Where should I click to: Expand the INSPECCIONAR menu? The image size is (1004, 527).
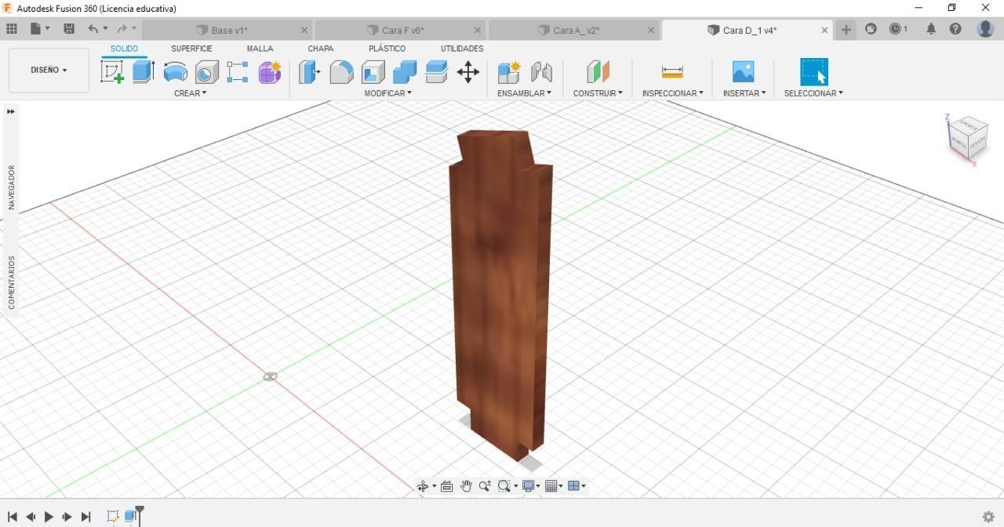pyautogui.click(x=672, y=93)
